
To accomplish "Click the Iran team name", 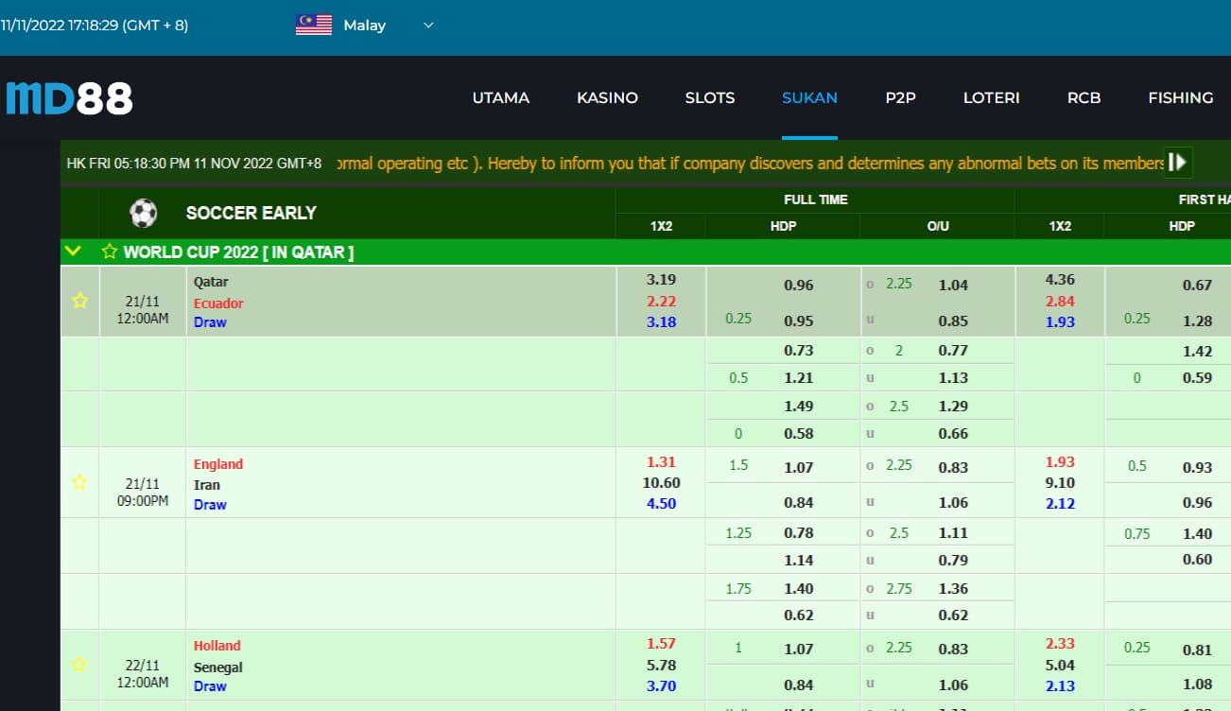I will pyautogui.click(x=206, y=485).
